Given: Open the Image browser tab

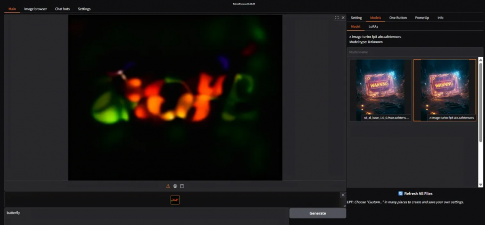Looking at the screenshot, I should (x=36, y=9).
